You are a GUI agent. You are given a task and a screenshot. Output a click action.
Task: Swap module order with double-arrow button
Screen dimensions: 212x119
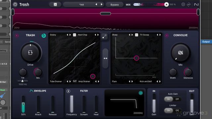(105, 59)
